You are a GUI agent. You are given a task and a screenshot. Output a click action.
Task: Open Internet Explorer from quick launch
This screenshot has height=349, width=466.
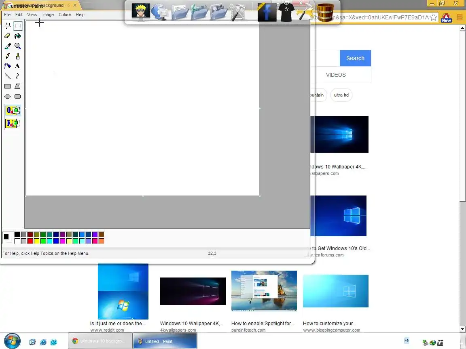(43, 342)
